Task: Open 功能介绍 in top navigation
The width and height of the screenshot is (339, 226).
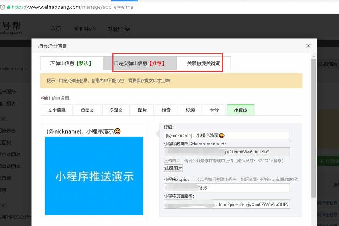Action: click(x=119, y=29)
